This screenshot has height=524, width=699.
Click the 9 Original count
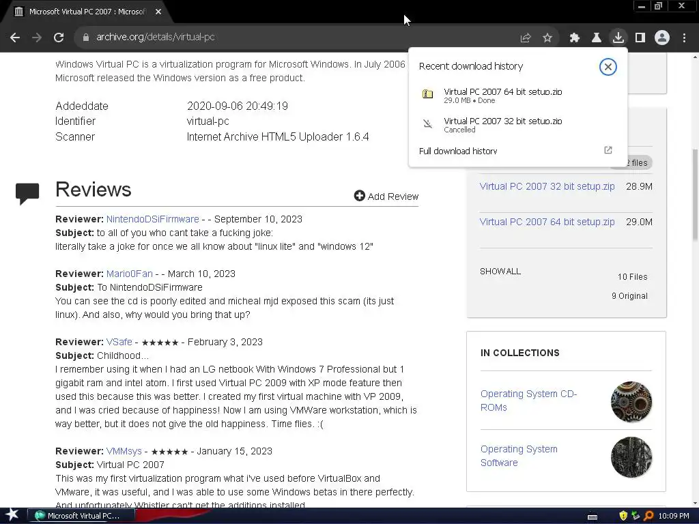tap(629, 296)
